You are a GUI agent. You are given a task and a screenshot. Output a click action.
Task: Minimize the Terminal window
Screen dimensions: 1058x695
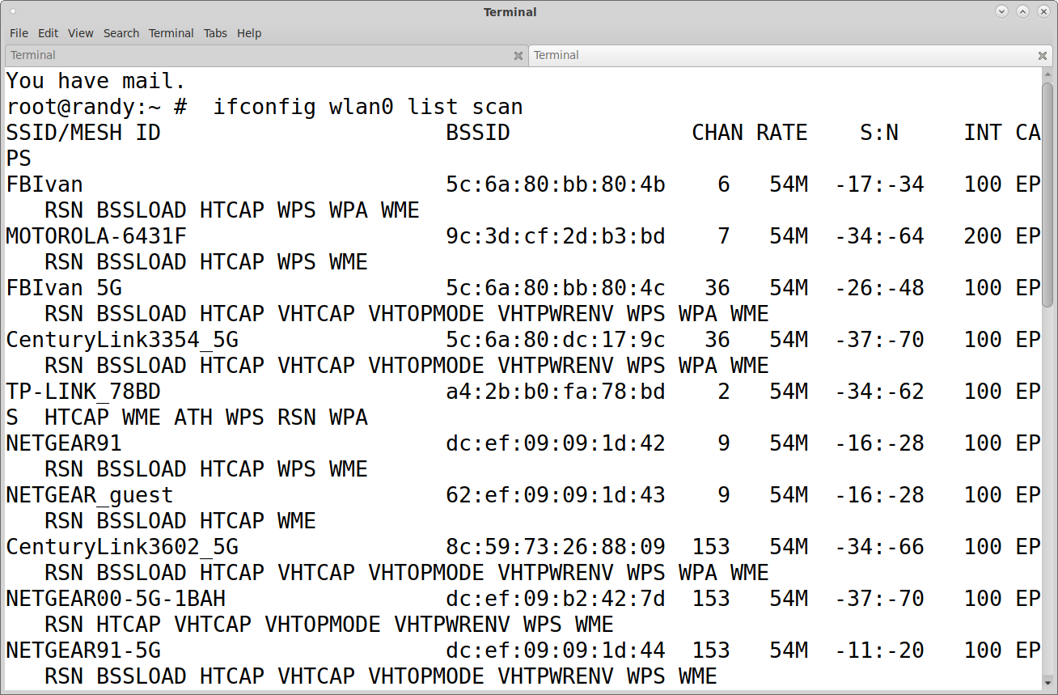pos(1001,11)
